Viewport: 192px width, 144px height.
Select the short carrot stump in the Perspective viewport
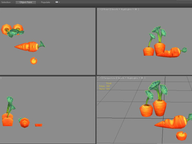click(146, 110)
